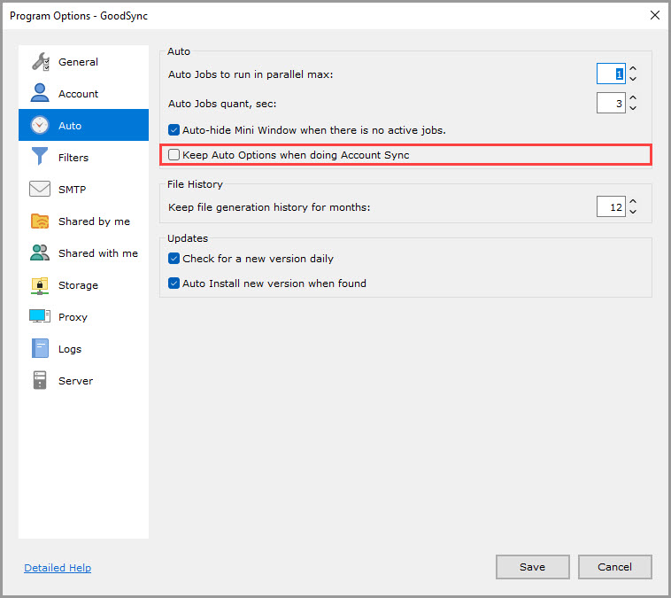Close the Program Options dialog
Screen dimensions: 671x598
(654, 15)
